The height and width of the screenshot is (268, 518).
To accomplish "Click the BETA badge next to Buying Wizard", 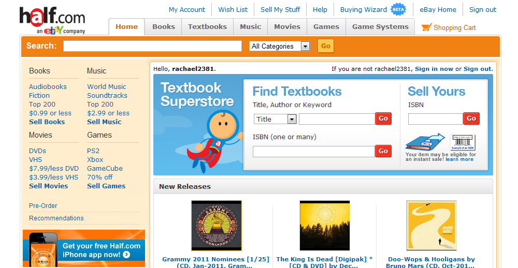I will (x=398, y=9).
